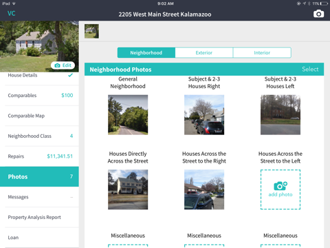This screenshot has width=330, height=248.
Task: Tap Select in Neighborhood Photos header
Action: click(310, 69)
